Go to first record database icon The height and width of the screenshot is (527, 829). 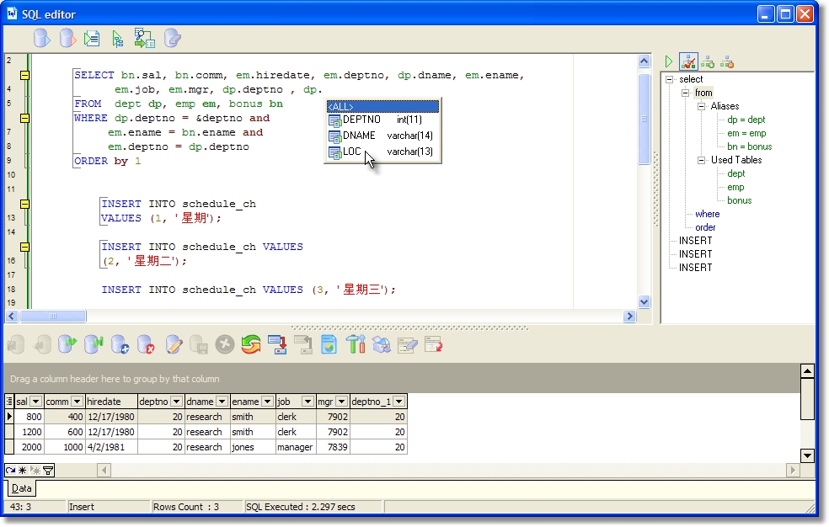point(16,345)
